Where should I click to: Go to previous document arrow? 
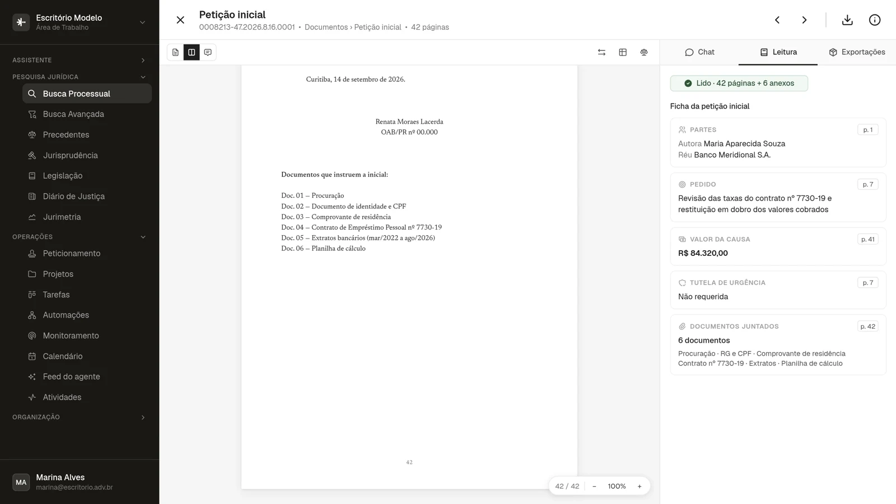(x=777, y=20)
